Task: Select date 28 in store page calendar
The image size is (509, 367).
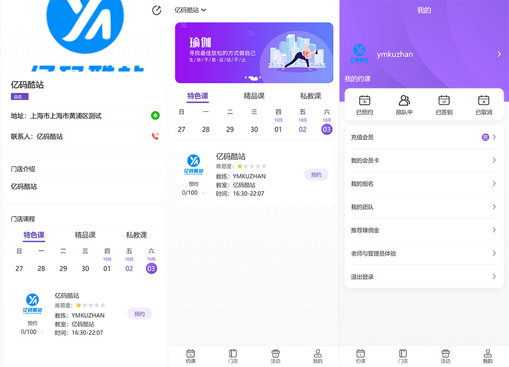Action: [x=41, y=268]
